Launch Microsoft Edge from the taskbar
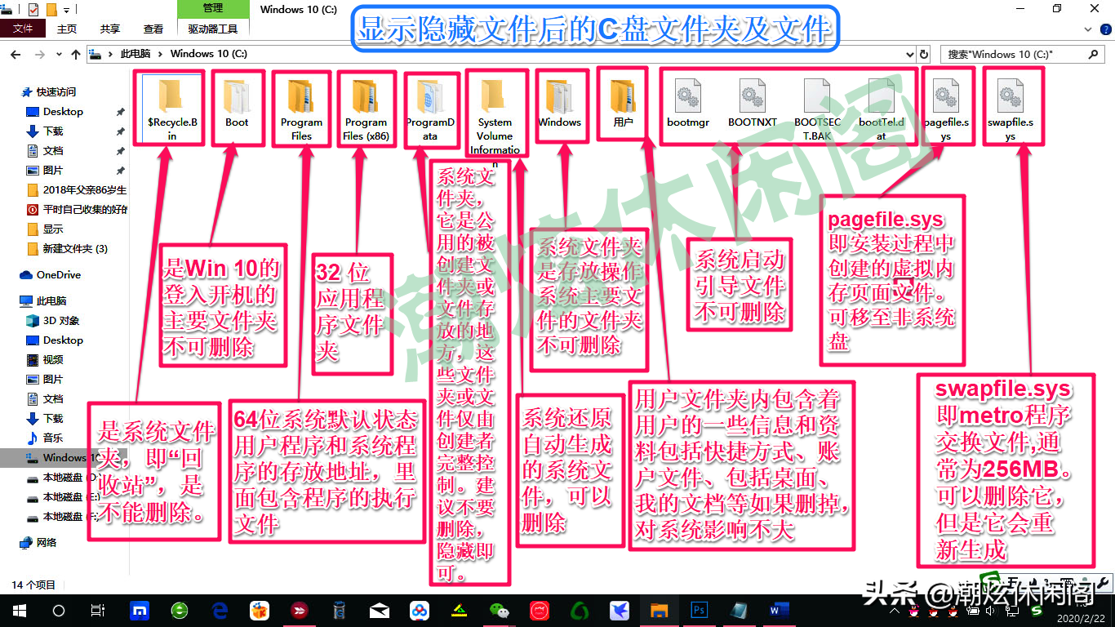The image size is (1115, 627). pos(220,611)
